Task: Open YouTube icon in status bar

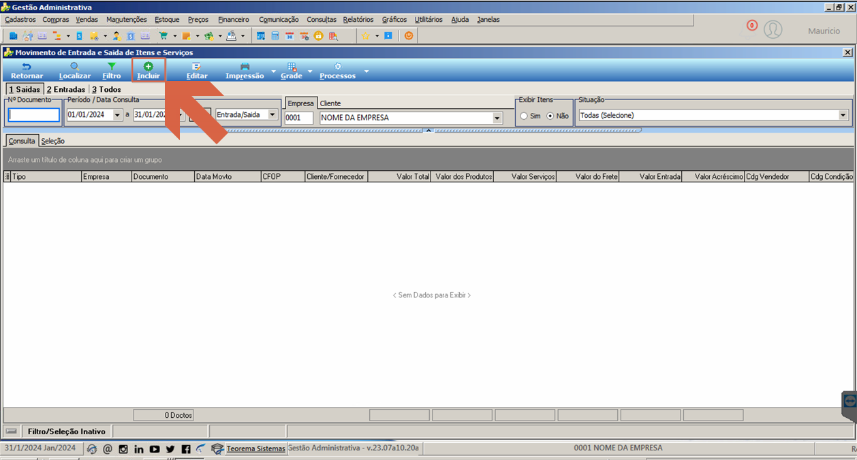Action: (x=155, y=449)
